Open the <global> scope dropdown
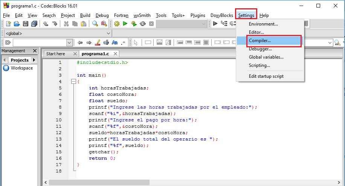345x186 pixels. point(108,33)
